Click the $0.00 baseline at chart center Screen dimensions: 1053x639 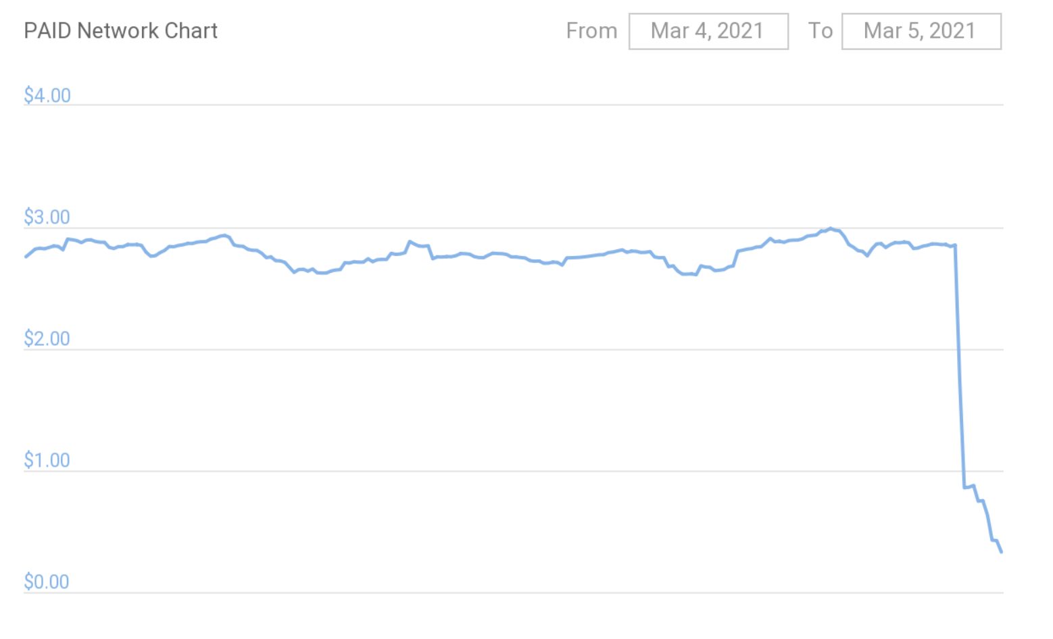514,592
